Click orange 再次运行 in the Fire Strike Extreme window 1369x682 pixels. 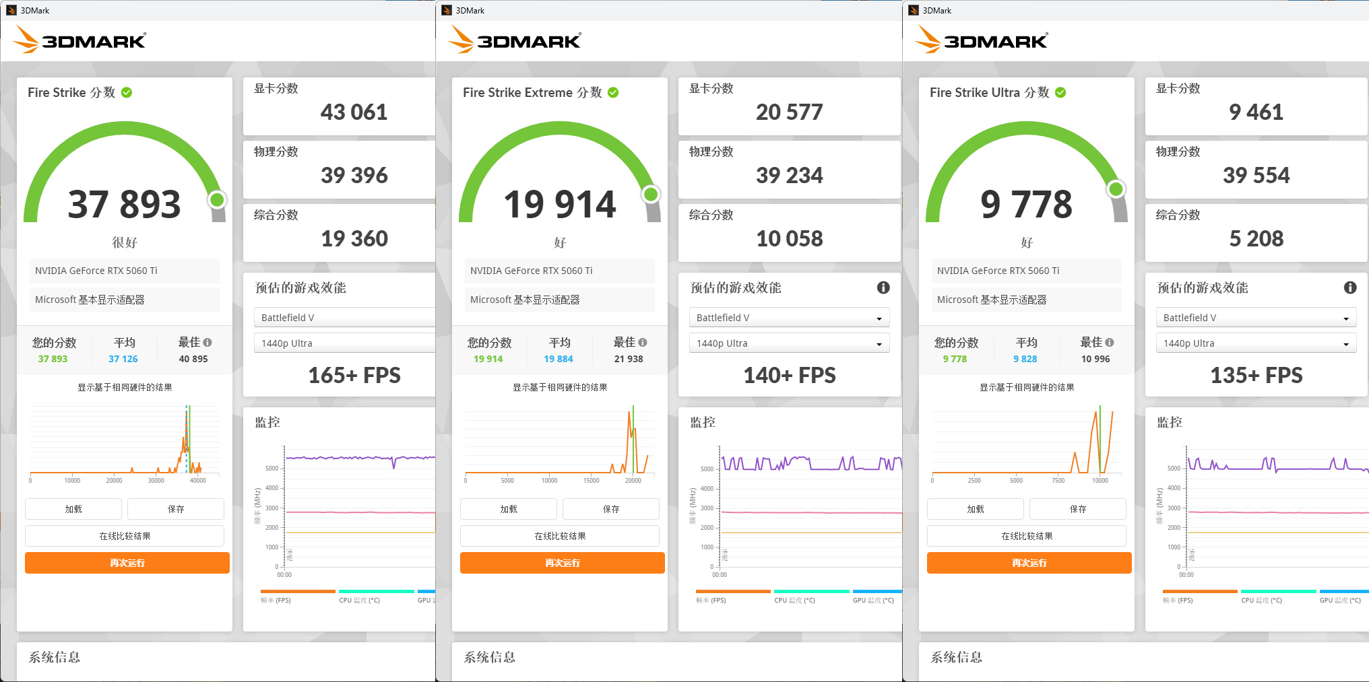pyautogui.click(x=563, y=563)
